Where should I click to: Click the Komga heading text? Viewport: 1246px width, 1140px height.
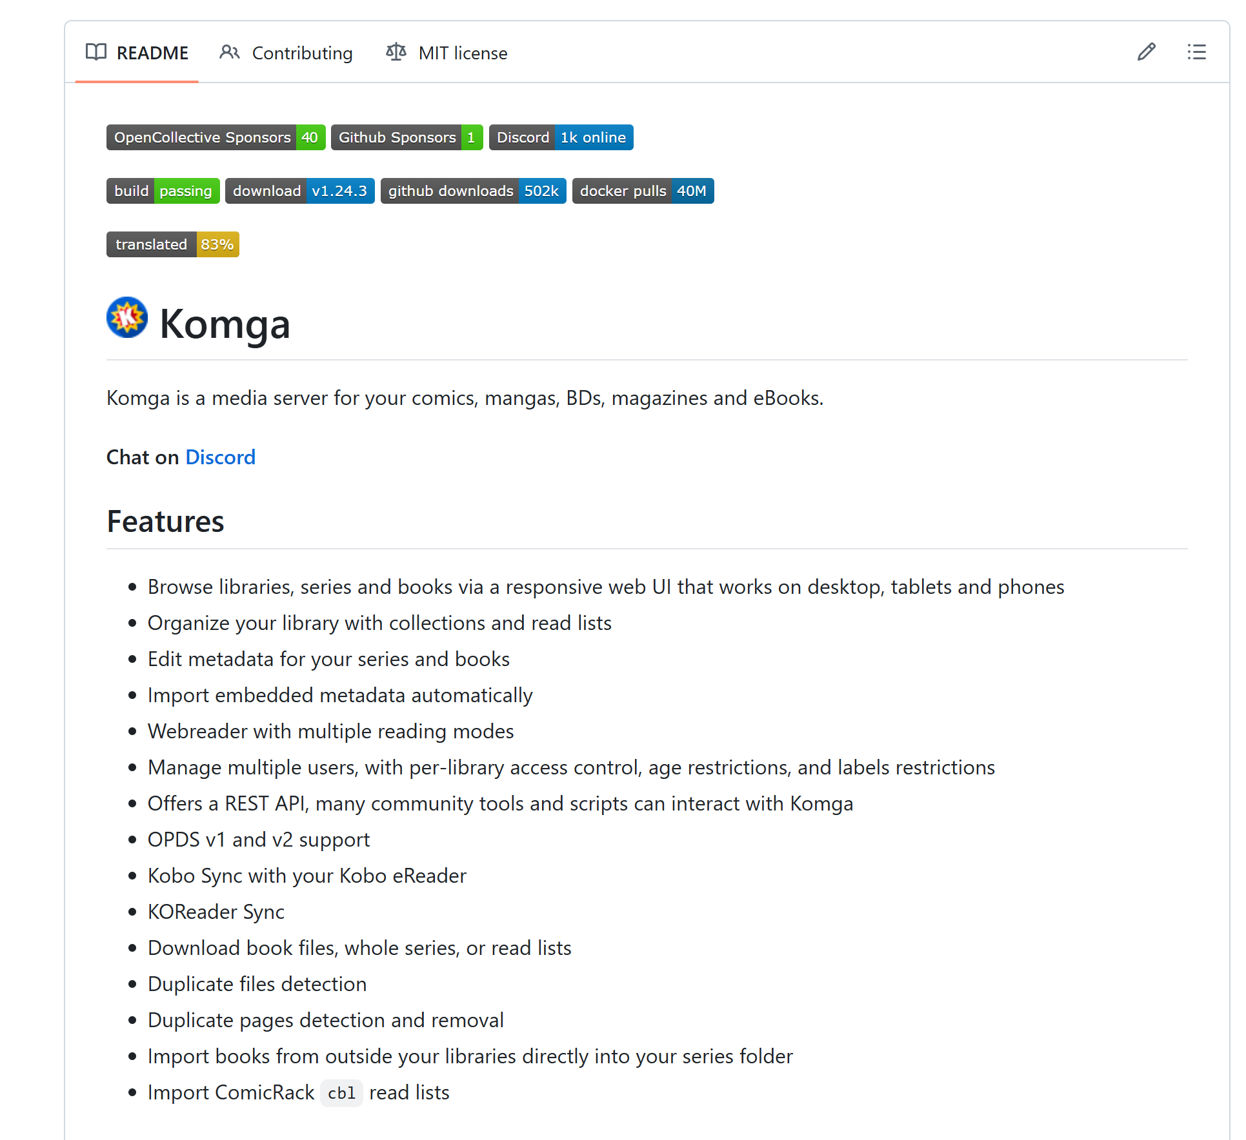(225, 324)
